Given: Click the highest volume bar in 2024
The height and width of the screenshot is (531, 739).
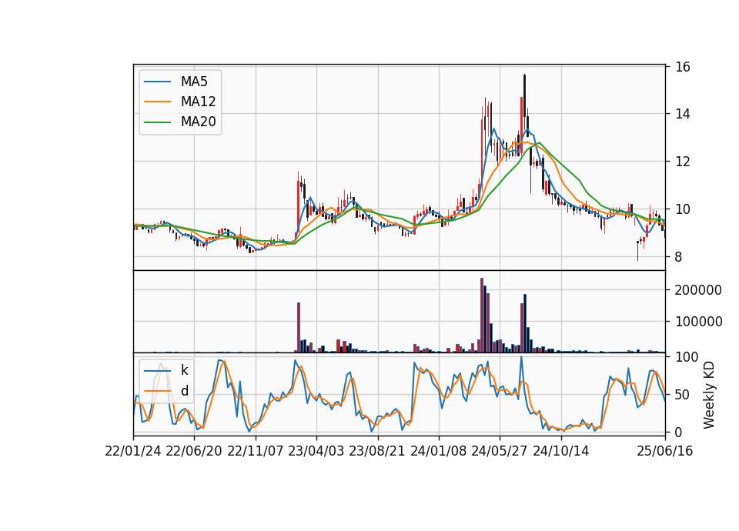Looking at the screenshot, I should click(x=482, y=316).
